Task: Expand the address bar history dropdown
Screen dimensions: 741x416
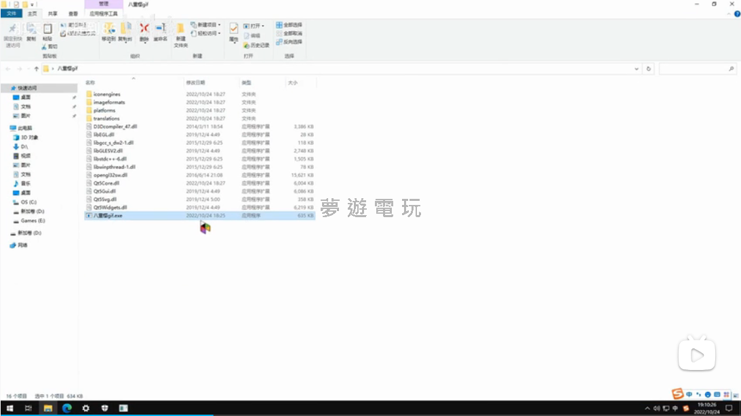Action: click(637, 69)
